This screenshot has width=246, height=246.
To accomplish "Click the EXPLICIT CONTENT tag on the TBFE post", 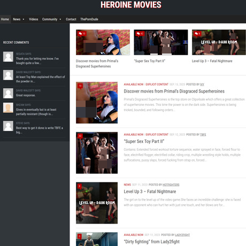I will tap(157, 135).
